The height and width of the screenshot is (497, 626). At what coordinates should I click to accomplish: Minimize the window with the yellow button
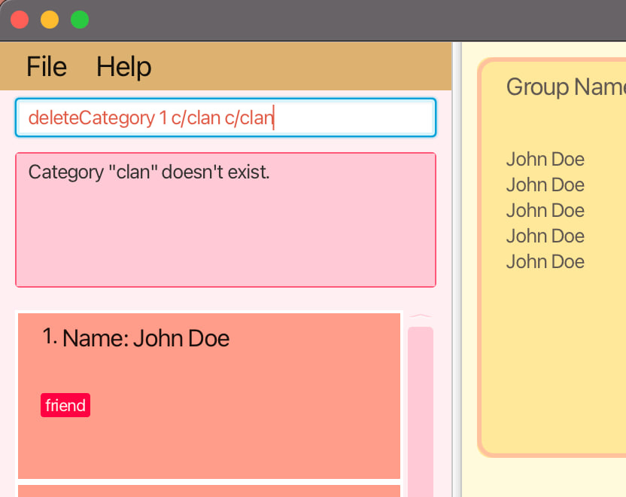click(50, 20)
